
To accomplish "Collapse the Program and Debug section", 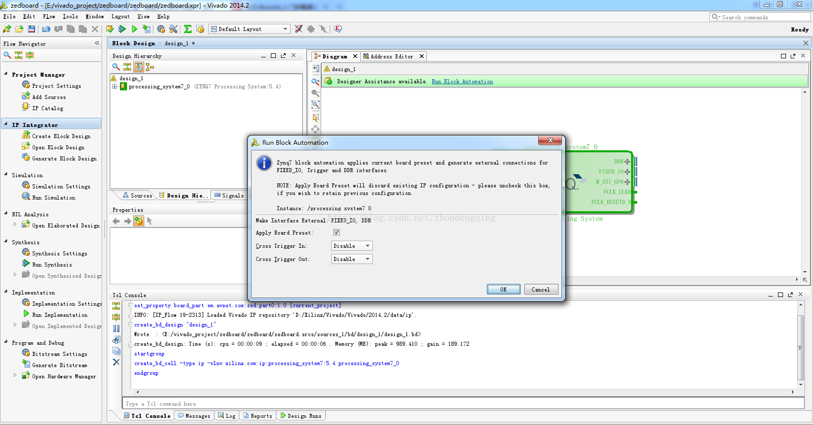I will tap(6, 342).
